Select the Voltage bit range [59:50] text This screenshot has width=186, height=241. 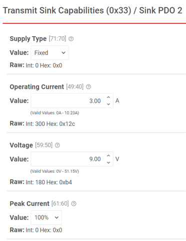(x=43, y=145)
